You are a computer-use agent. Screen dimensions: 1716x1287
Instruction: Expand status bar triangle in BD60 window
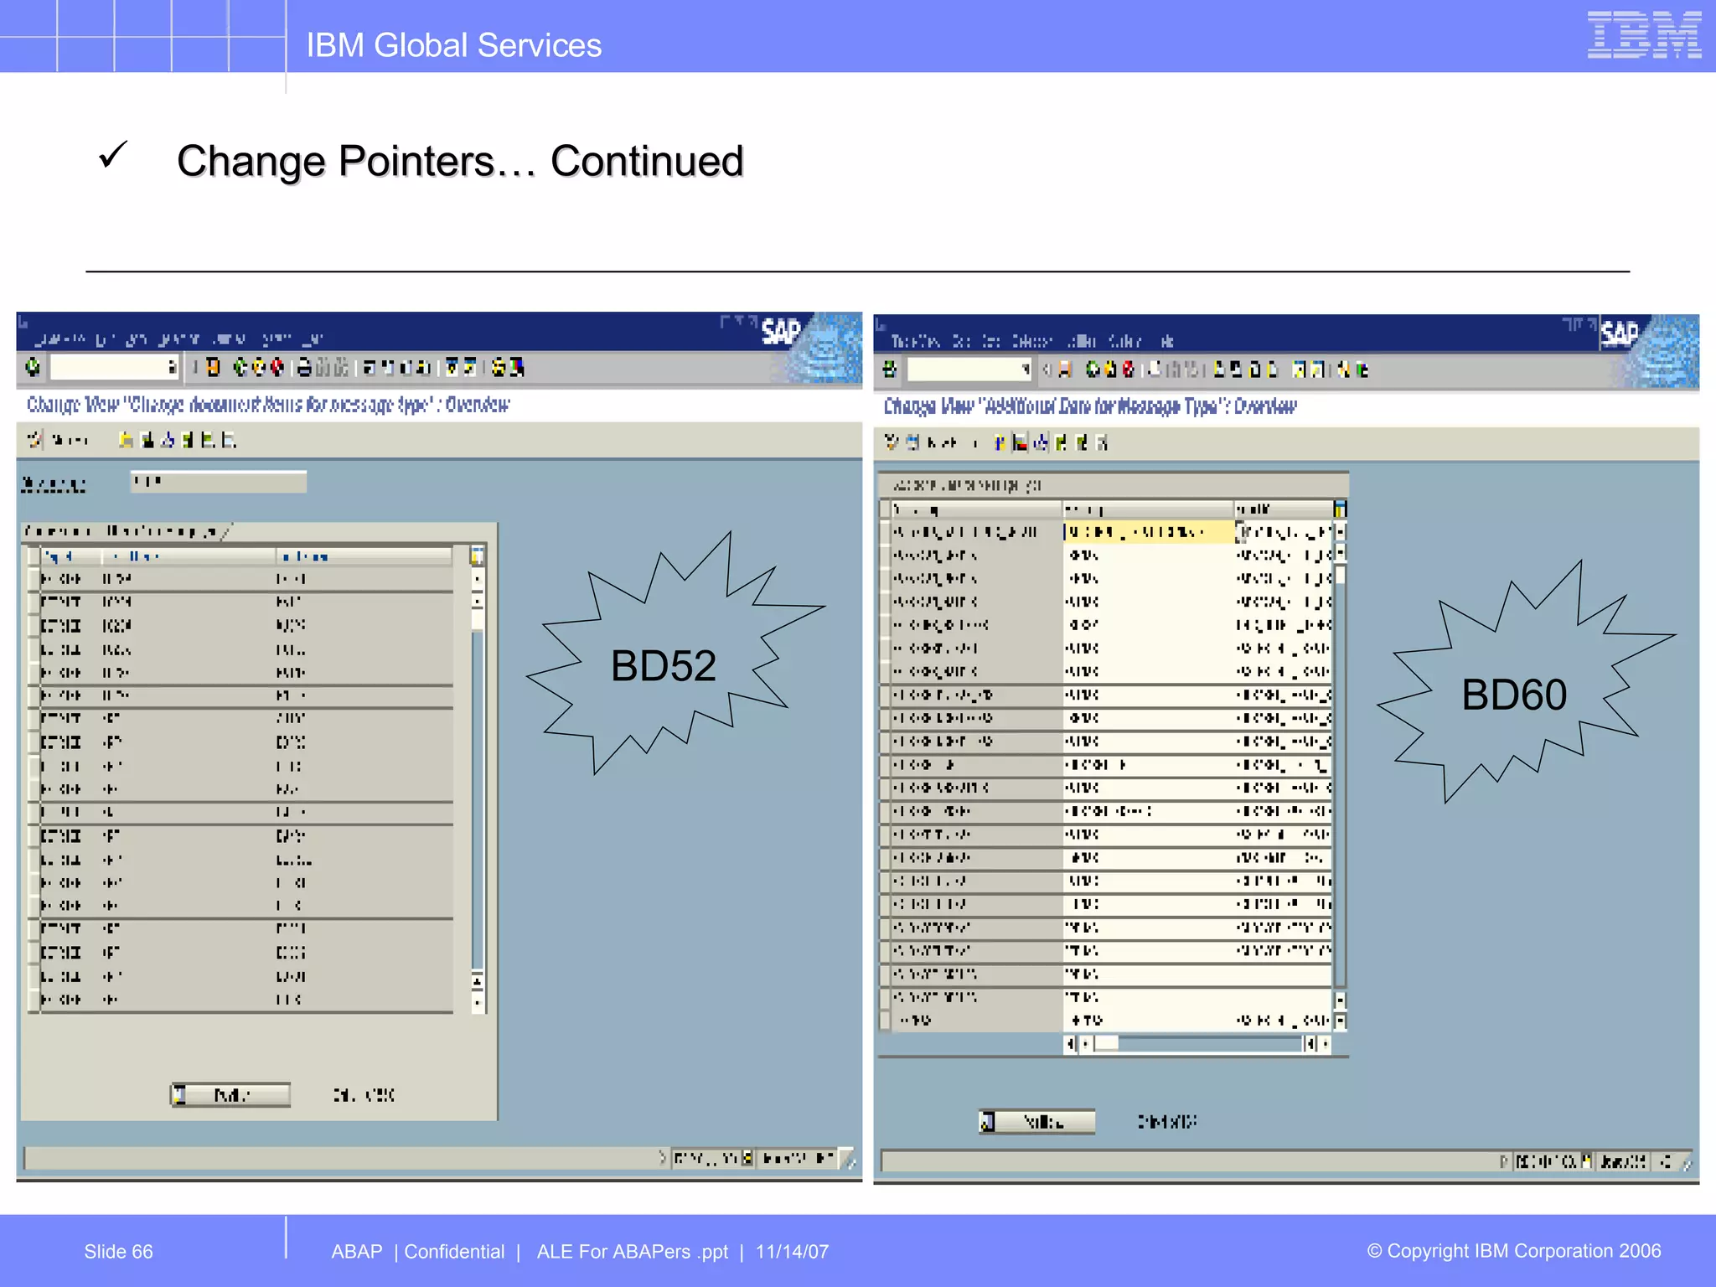click(1503, 1161)
